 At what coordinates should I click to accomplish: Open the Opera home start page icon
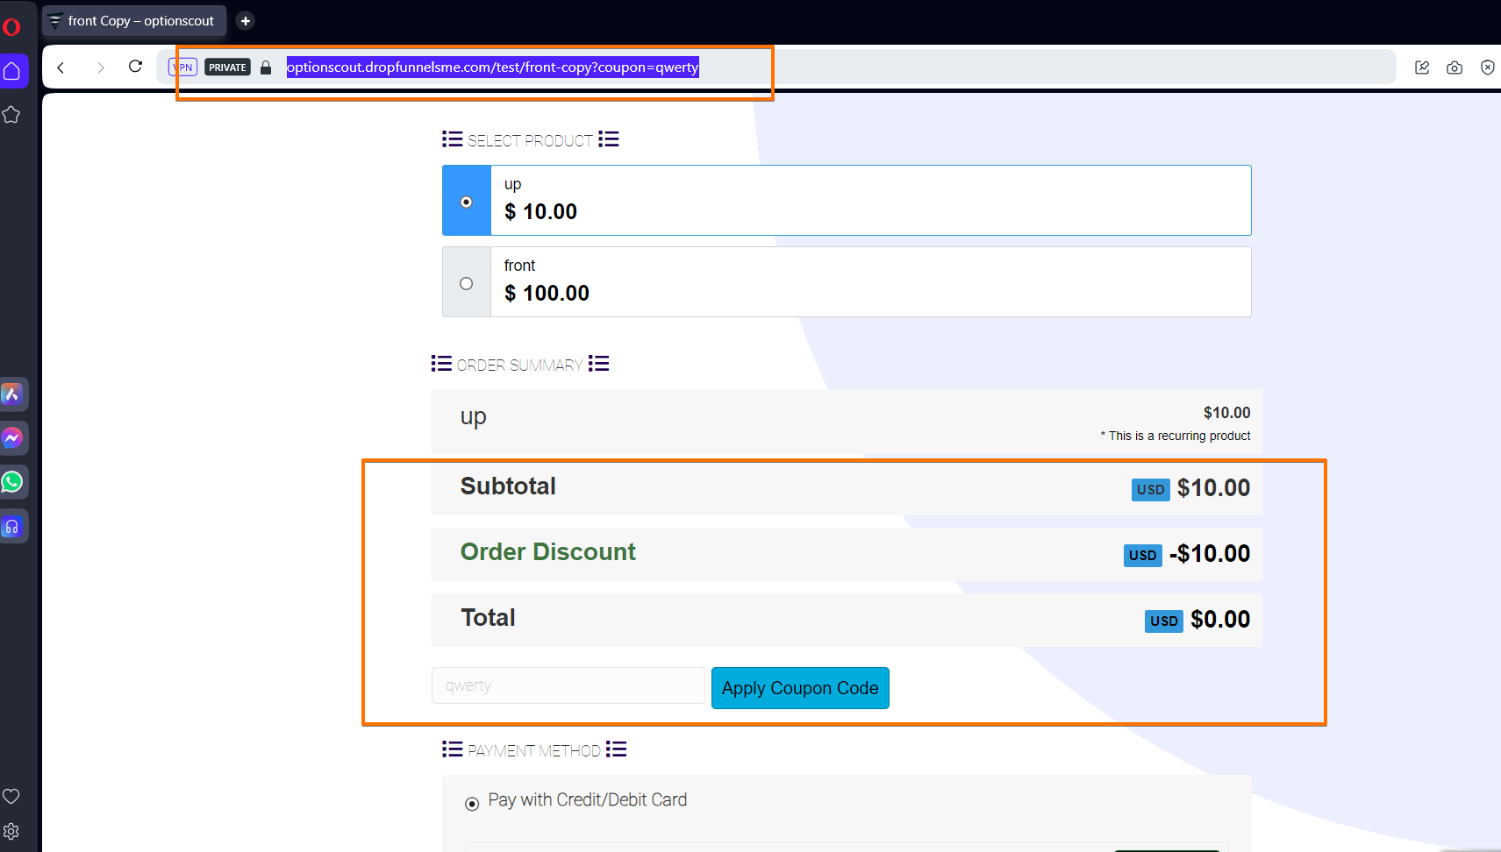point(12,71)
